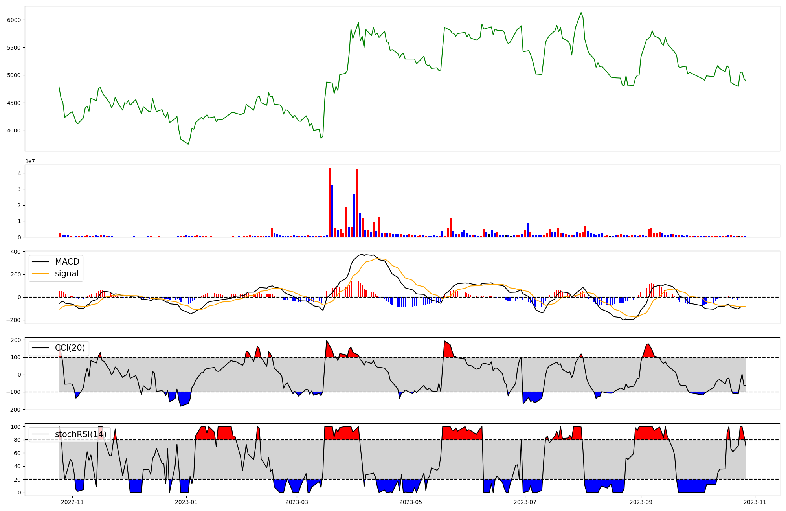Click the orange signal legend line sample
Image resolution: width=786 pixels, height=511 pixels.
(40, 274)
